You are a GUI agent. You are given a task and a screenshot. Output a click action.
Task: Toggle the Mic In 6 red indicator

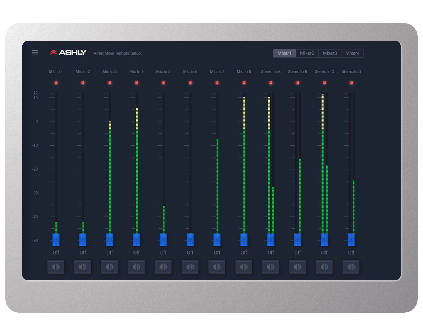click(190, 83)
